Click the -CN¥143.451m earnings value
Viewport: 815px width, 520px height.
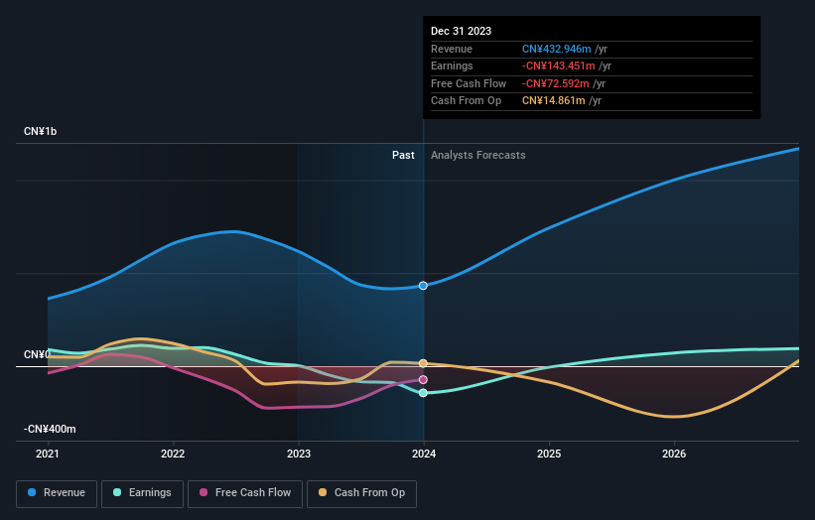point(559,65)
